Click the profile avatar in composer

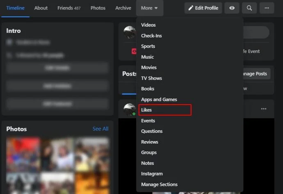pyautogui.click(x=130, y=32)
